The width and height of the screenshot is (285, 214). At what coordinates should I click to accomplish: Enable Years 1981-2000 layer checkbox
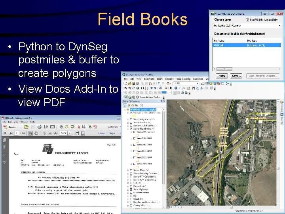[x=135, y=138]
